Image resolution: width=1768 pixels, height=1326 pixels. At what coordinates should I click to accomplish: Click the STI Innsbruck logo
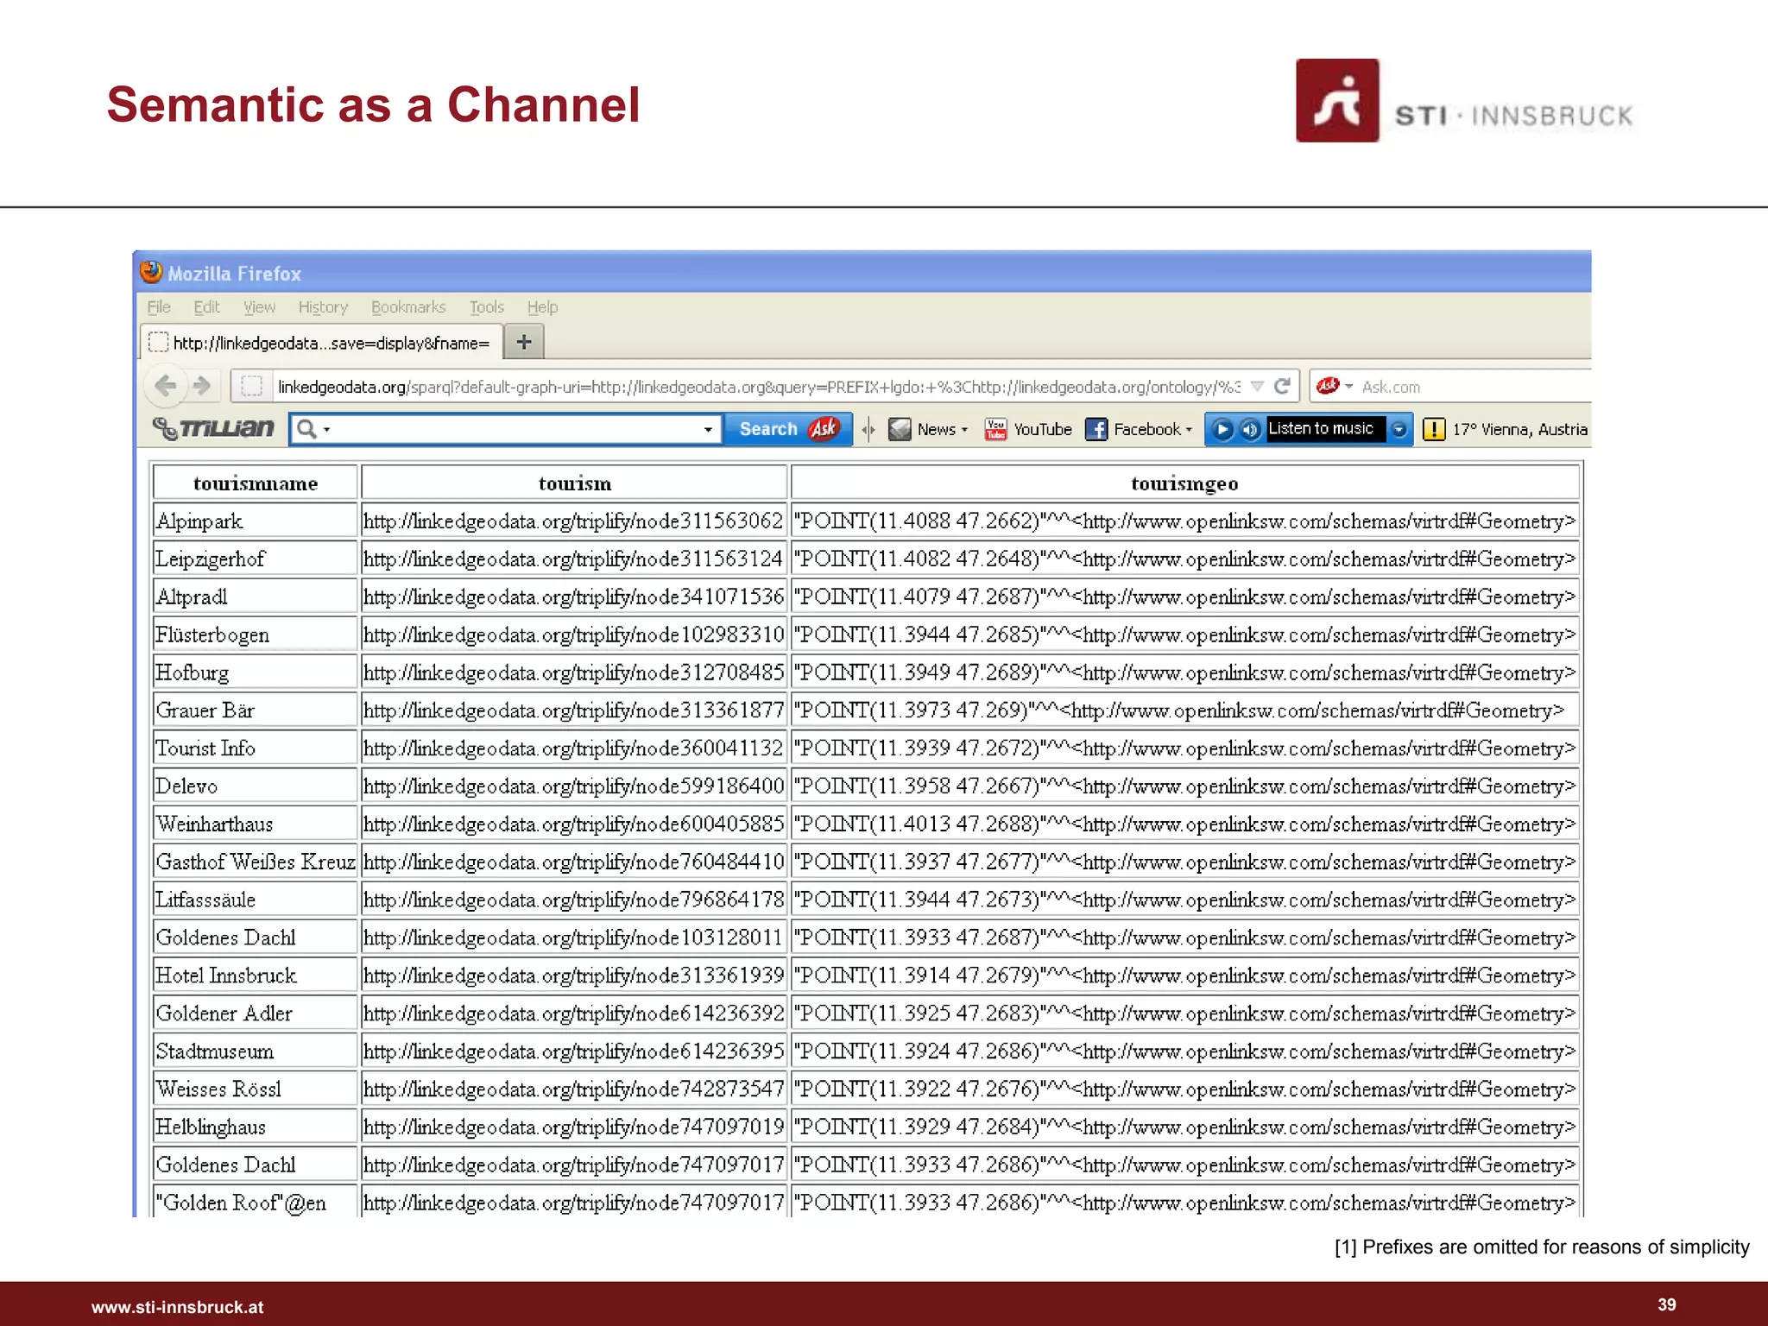1464,100
